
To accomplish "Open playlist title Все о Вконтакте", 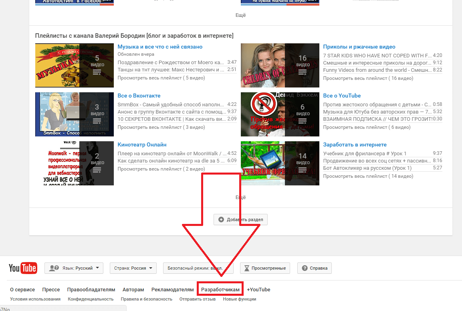I will pos(139,96).
